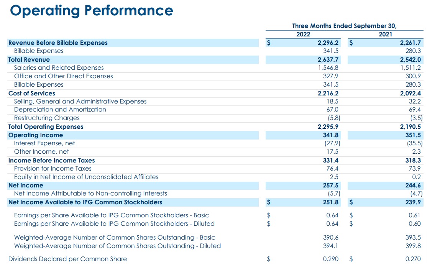Click Selling, General and Administrative Expenses label
Viewport: 427px width, 271px height.
point(80,102)
